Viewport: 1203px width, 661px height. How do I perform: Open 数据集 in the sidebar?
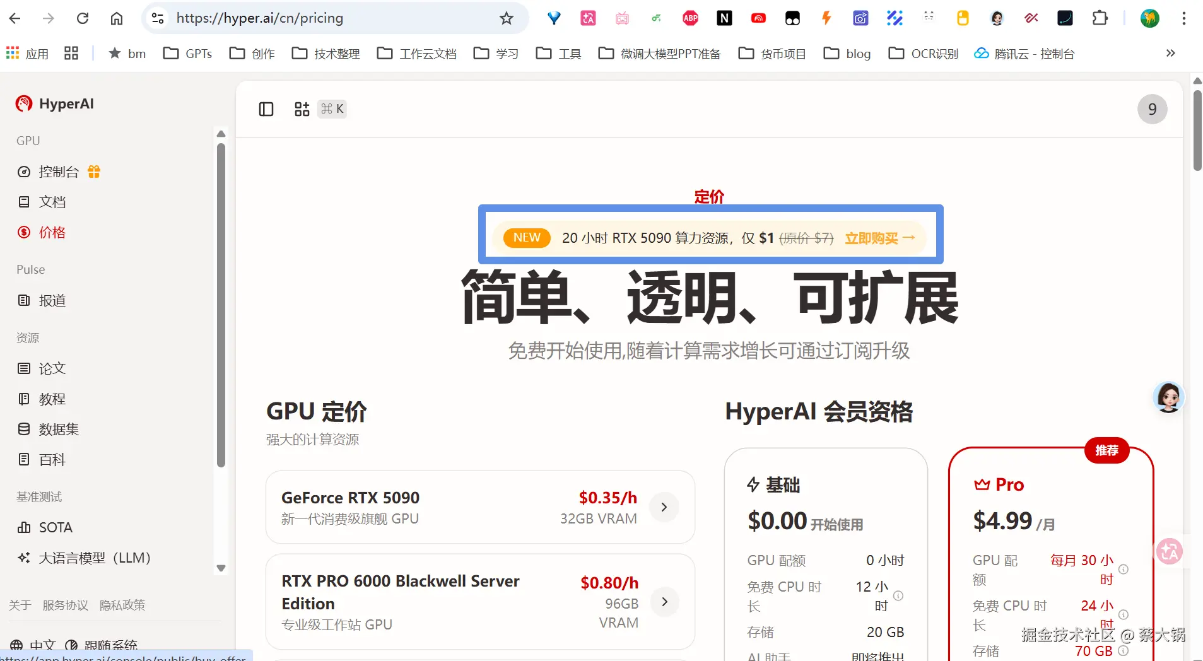click(49, 429)
